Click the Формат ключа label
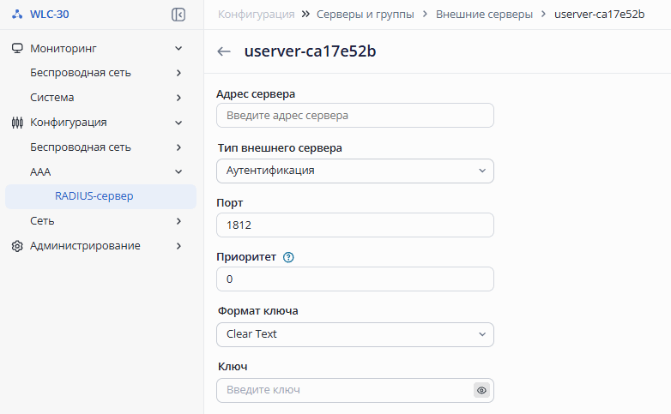The width and height of the screenshot is (671, 414). tap(258, 311)
